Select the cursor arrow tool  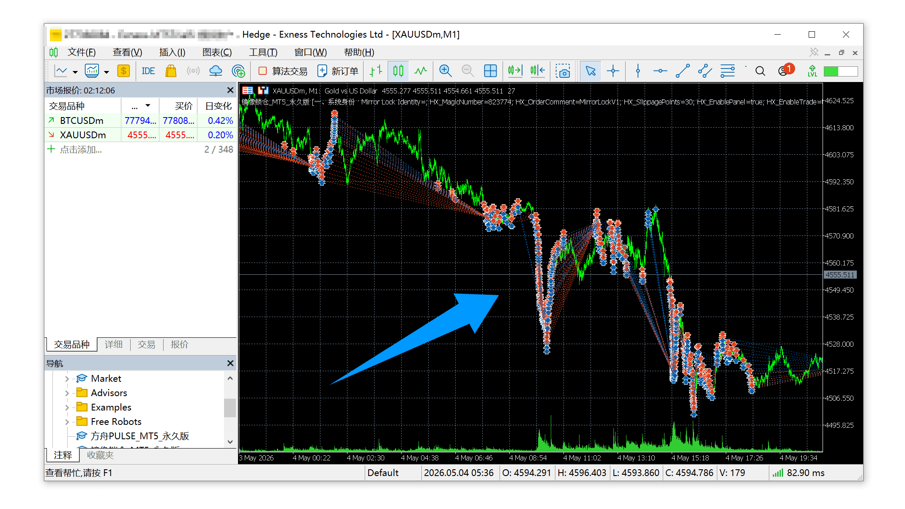pos(591,71)
